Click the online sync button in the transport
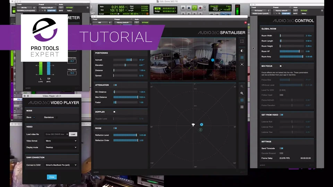 click(x=183, y=8)
